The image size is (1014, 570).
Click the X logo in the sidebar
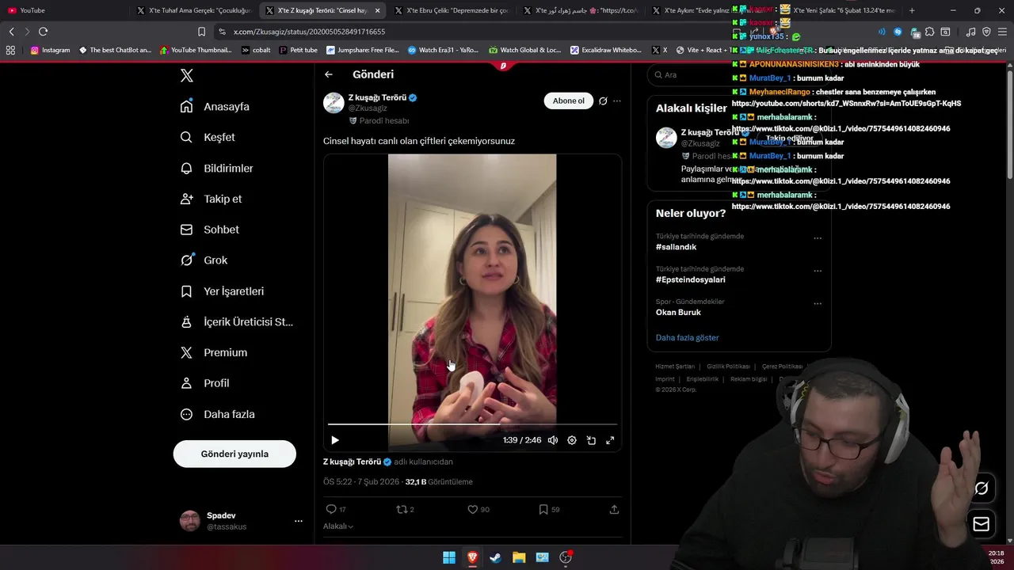click(x=187, y=76)
